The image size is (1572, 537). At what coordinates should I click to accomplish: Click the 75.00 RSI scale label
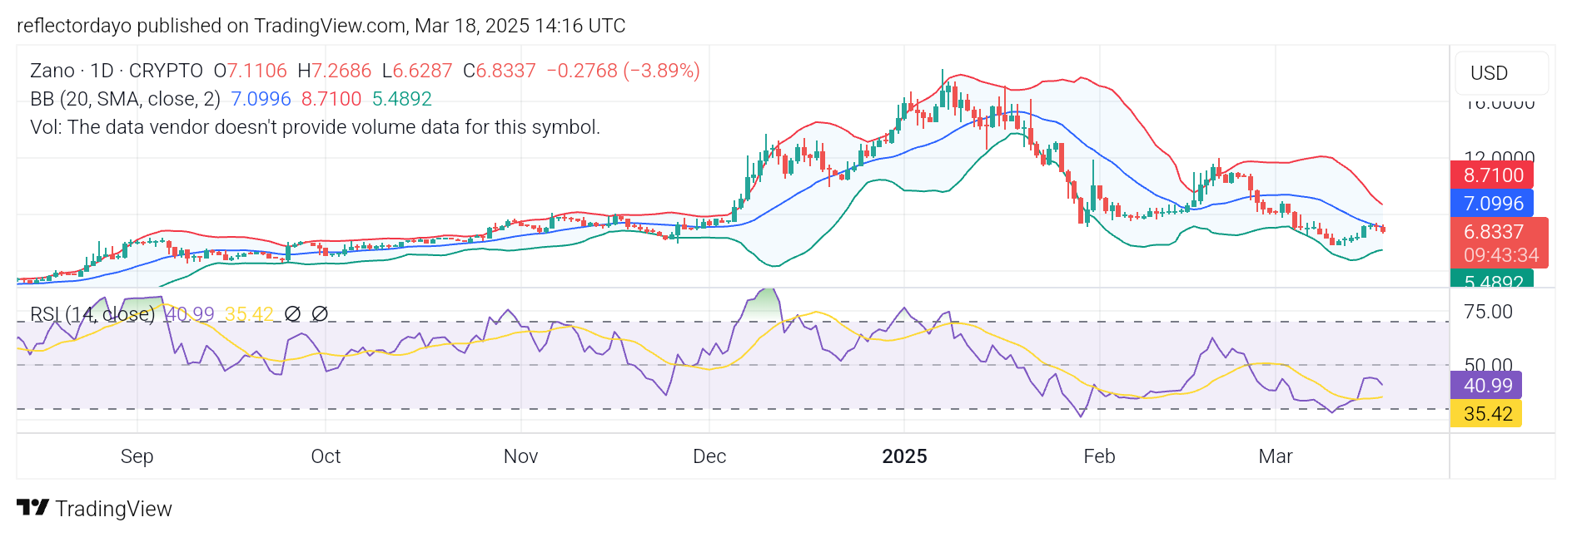(x=1489, y=312)
